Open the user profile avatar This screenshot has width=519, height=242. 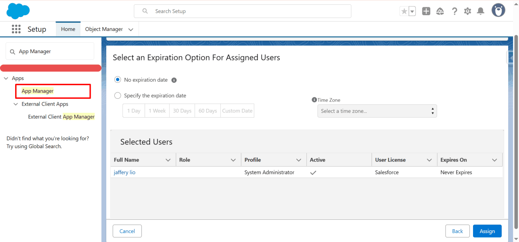pos(498,11)
